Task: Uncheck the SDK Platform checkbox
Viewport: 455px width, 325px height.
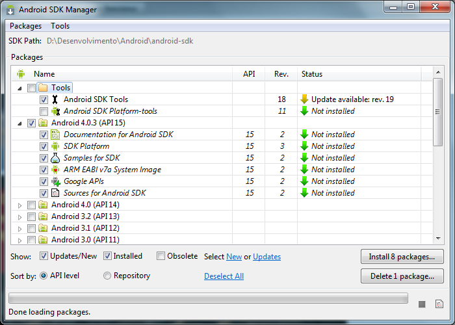Action: pyautogui.click(x=44, y=146)
